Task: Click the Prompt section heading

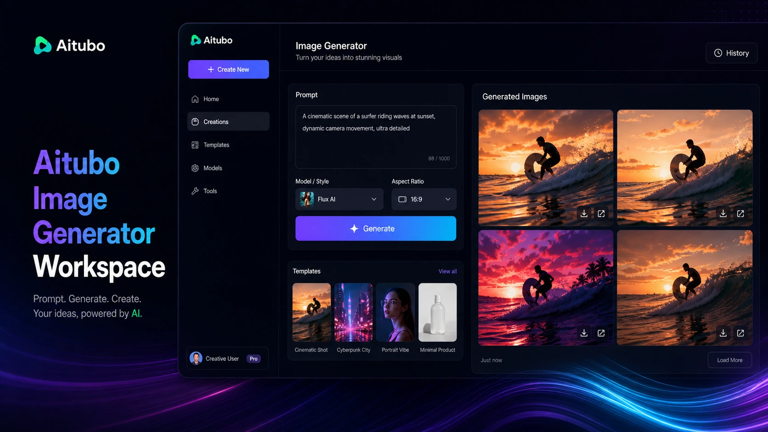Action: [306, 95]
